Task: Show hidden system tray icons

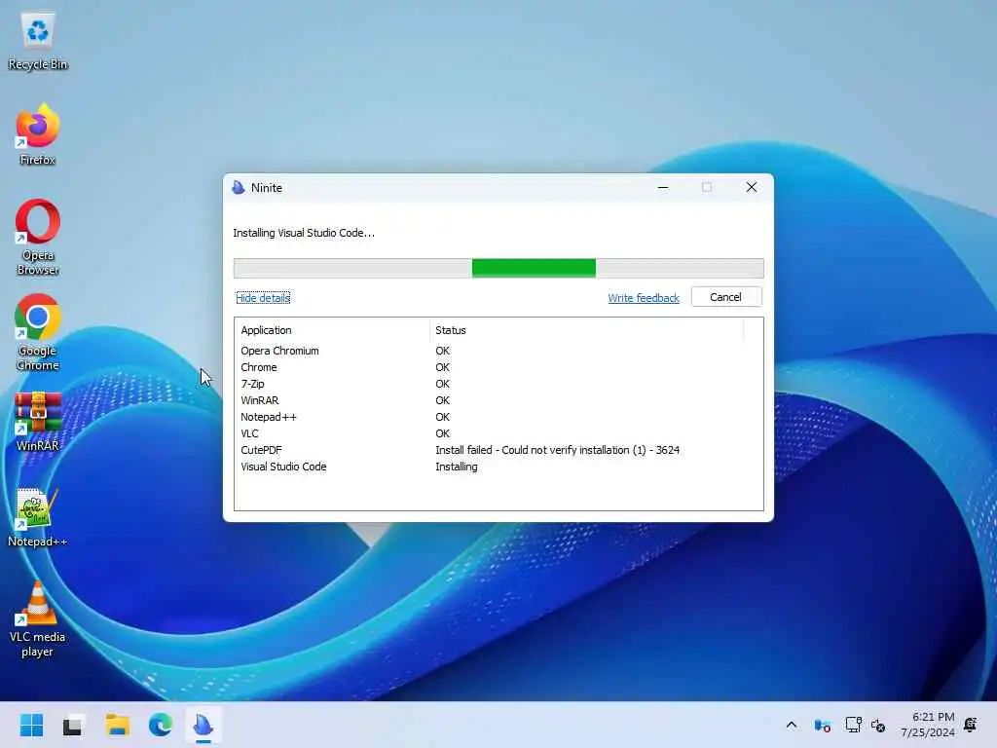Action: [x=792, y=725]
